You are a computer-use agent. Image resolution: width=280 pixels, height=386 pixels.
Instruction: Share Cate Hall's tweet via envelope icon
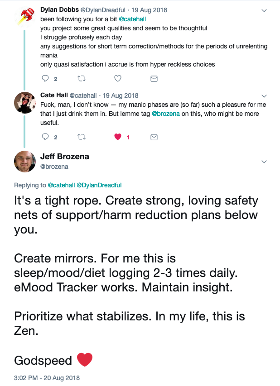click(x=154, y=137)
